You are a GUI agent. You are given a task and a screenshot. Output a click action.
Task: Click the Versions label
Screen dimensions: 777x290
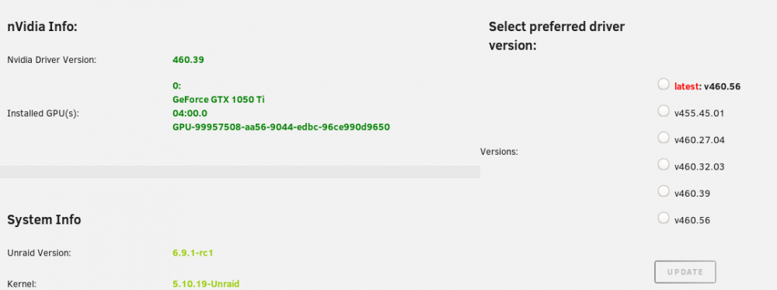499,152
